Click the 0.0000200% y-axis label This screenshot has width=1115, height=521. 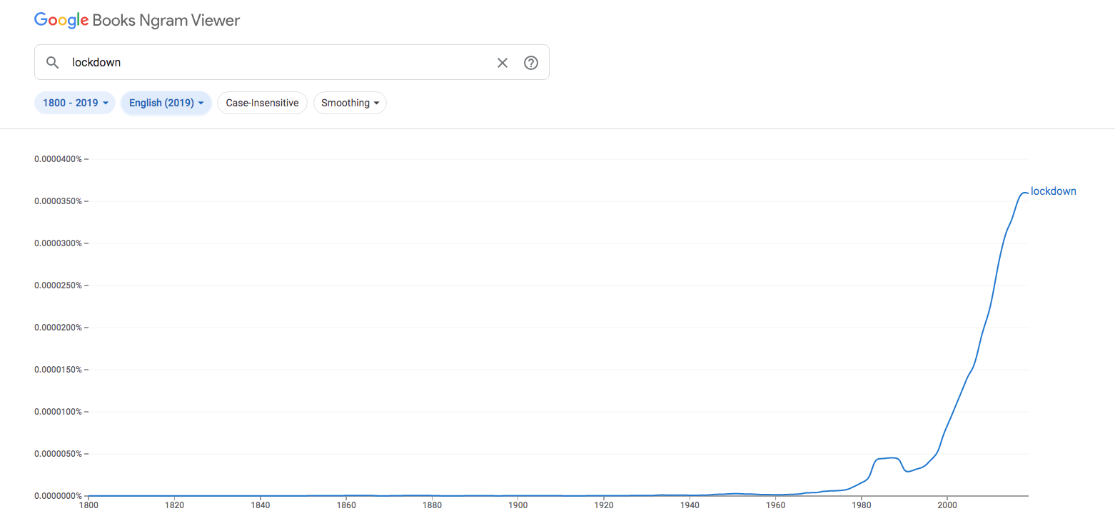tap(59, 328)
